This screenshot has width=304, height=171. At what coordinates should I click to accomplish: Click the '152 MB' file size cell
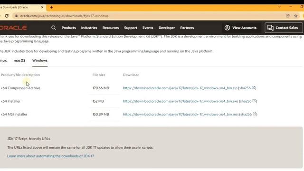pyautogui.click(x=98, y=101)
